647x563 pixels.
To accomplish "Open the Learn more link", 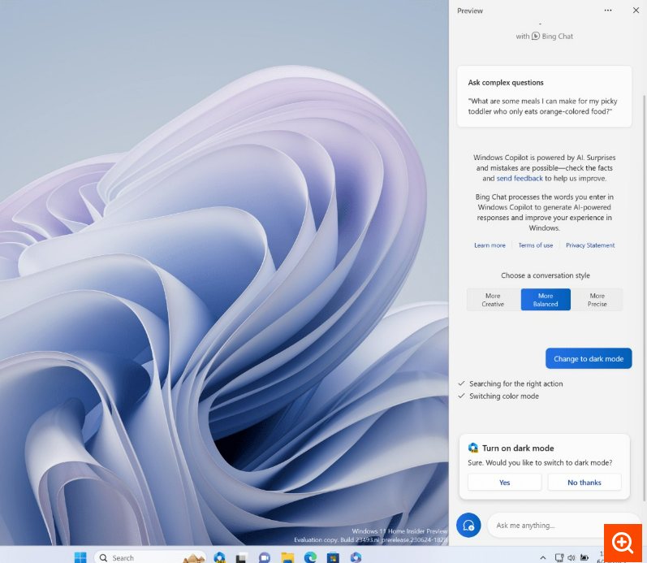I will [490, 245].
